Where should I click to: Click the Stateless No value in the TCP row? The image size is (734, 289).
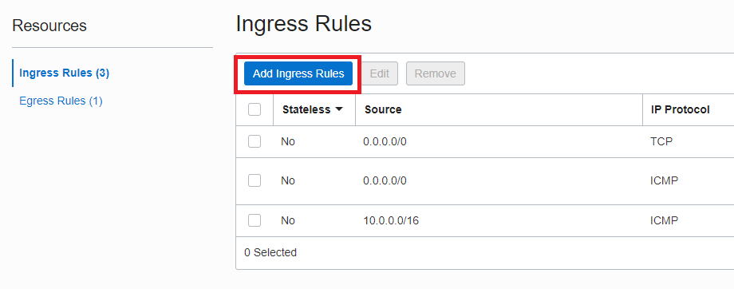pos(288,141)
